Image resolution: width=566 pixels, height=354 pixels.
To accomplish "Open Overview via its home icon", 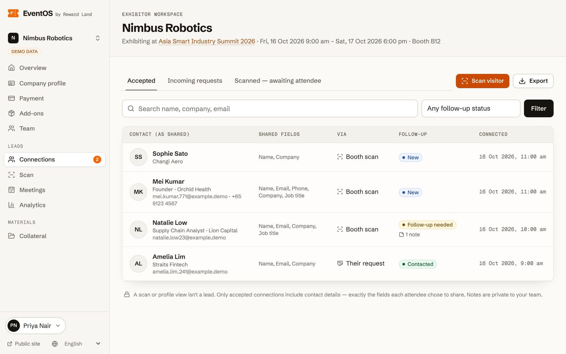I will pos(12,68).
